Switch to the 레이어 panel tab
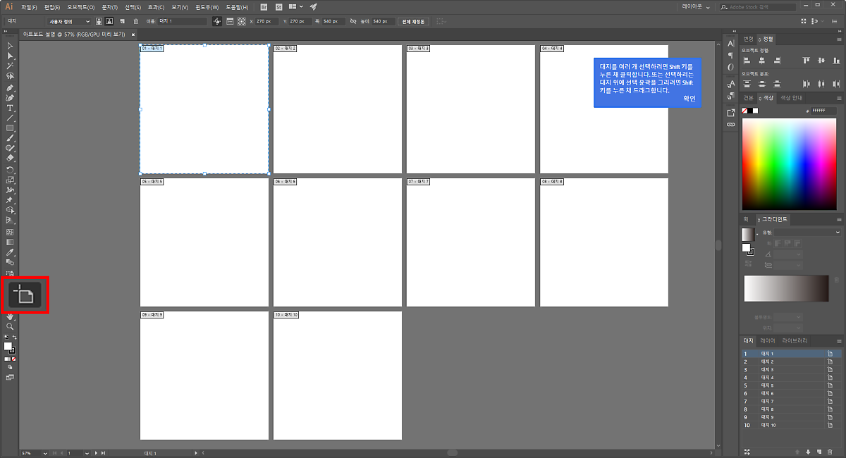This screenshot has width=846, height=458. 767,341
